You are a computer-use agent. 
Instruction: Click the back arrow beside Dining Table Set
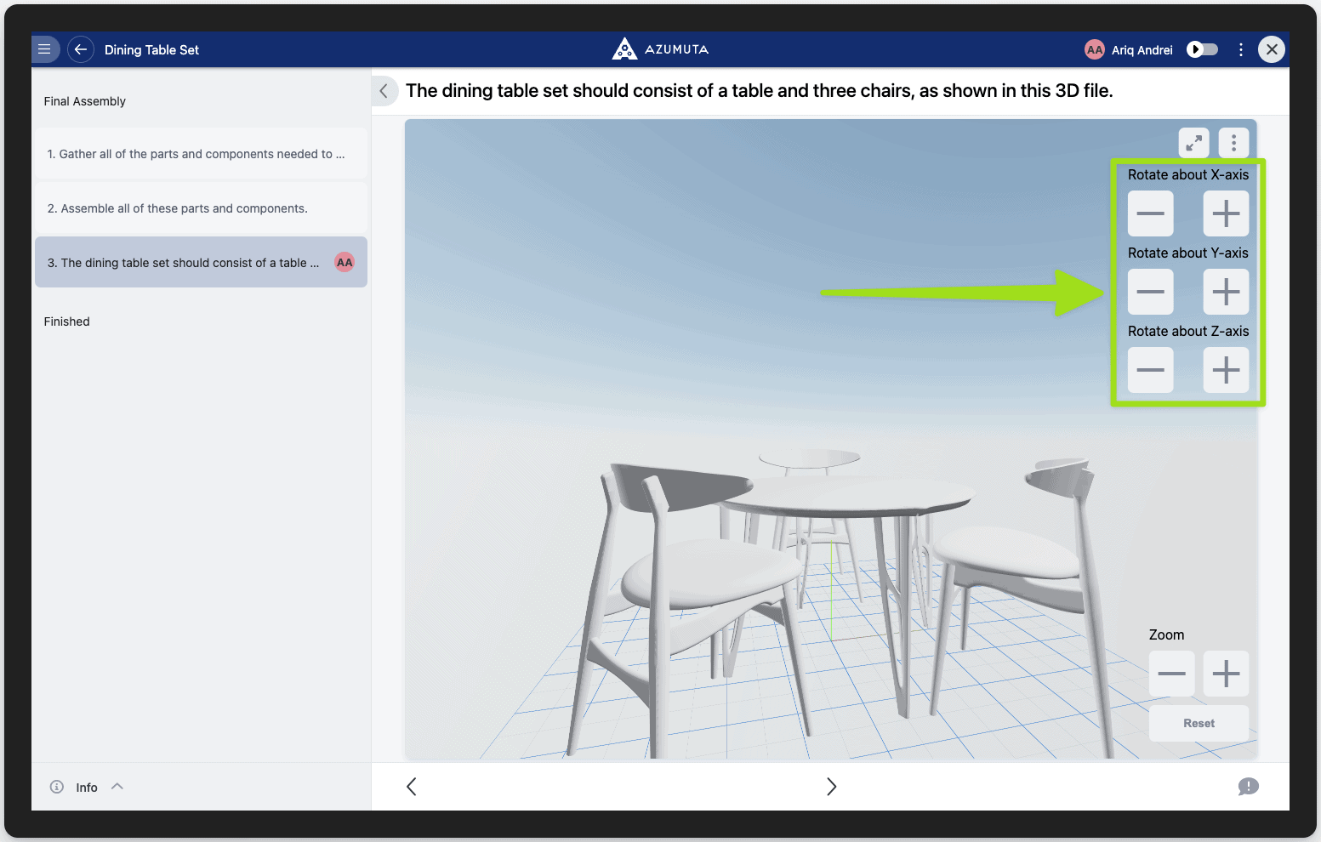click(81, 49)
